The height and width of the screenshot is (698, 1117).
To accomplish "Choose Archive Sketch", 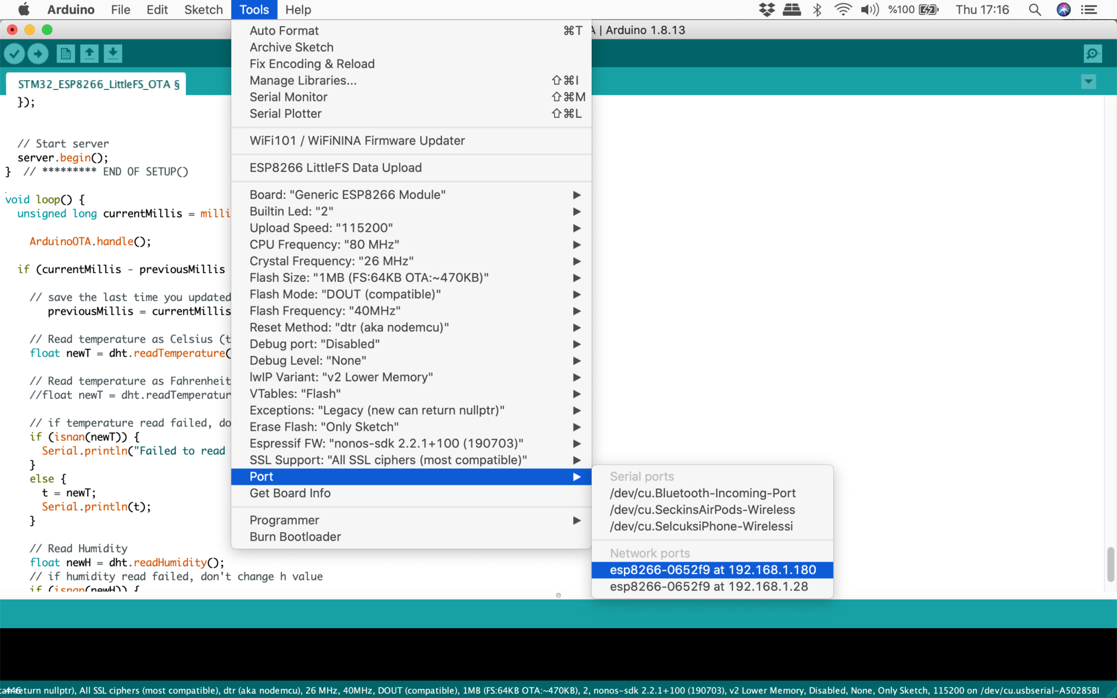I will 411,47.
